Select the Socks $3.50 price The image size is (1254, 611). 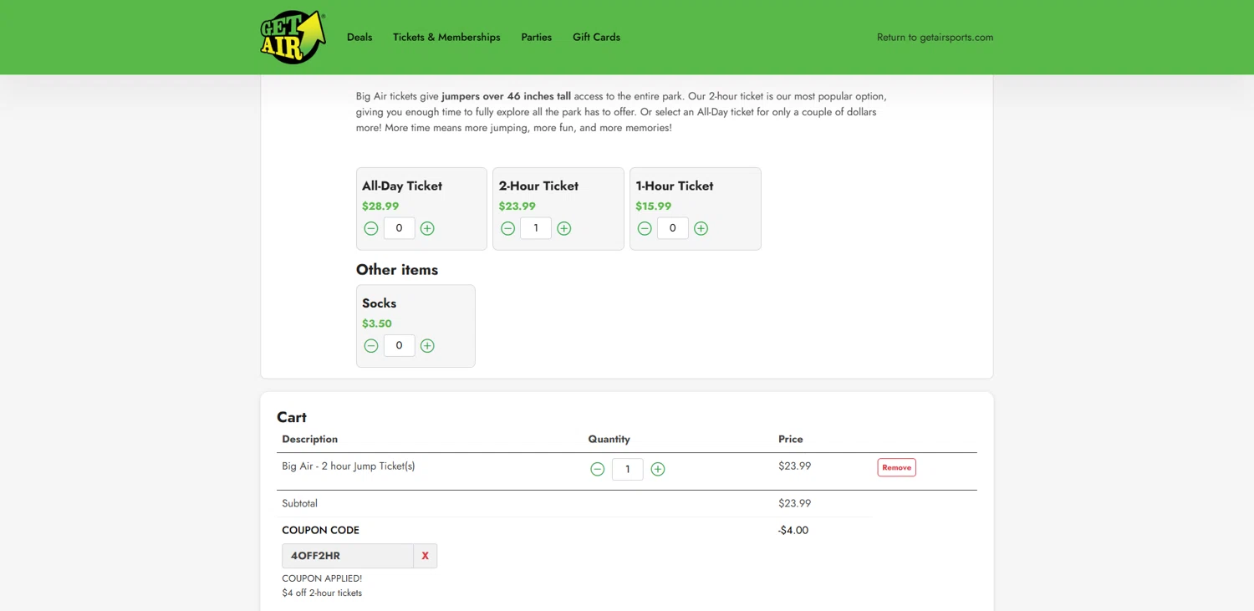point(377,323)
